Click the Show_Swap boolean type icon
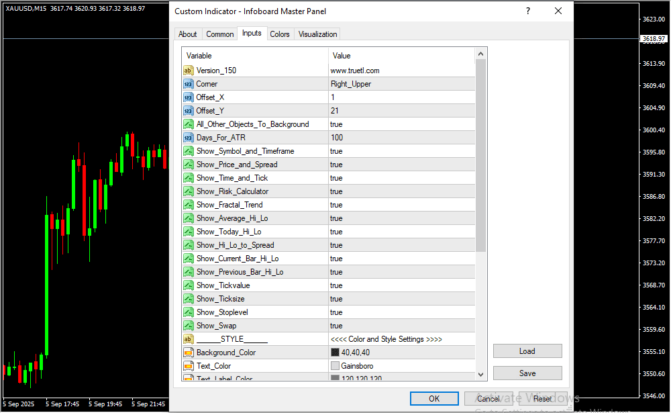The width and height of the screenshot is (671, 413). pos(188,326)
